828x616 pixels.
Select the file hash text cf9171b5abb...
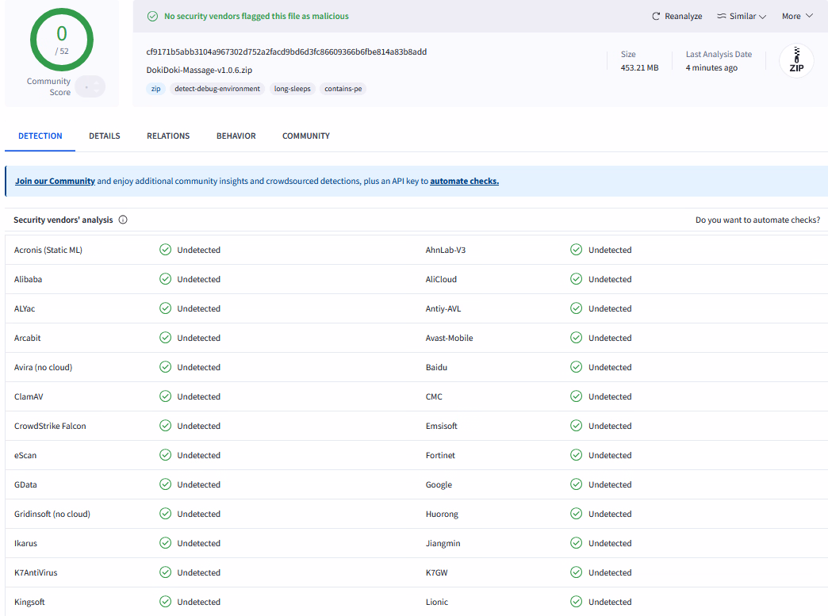point(286,52)
